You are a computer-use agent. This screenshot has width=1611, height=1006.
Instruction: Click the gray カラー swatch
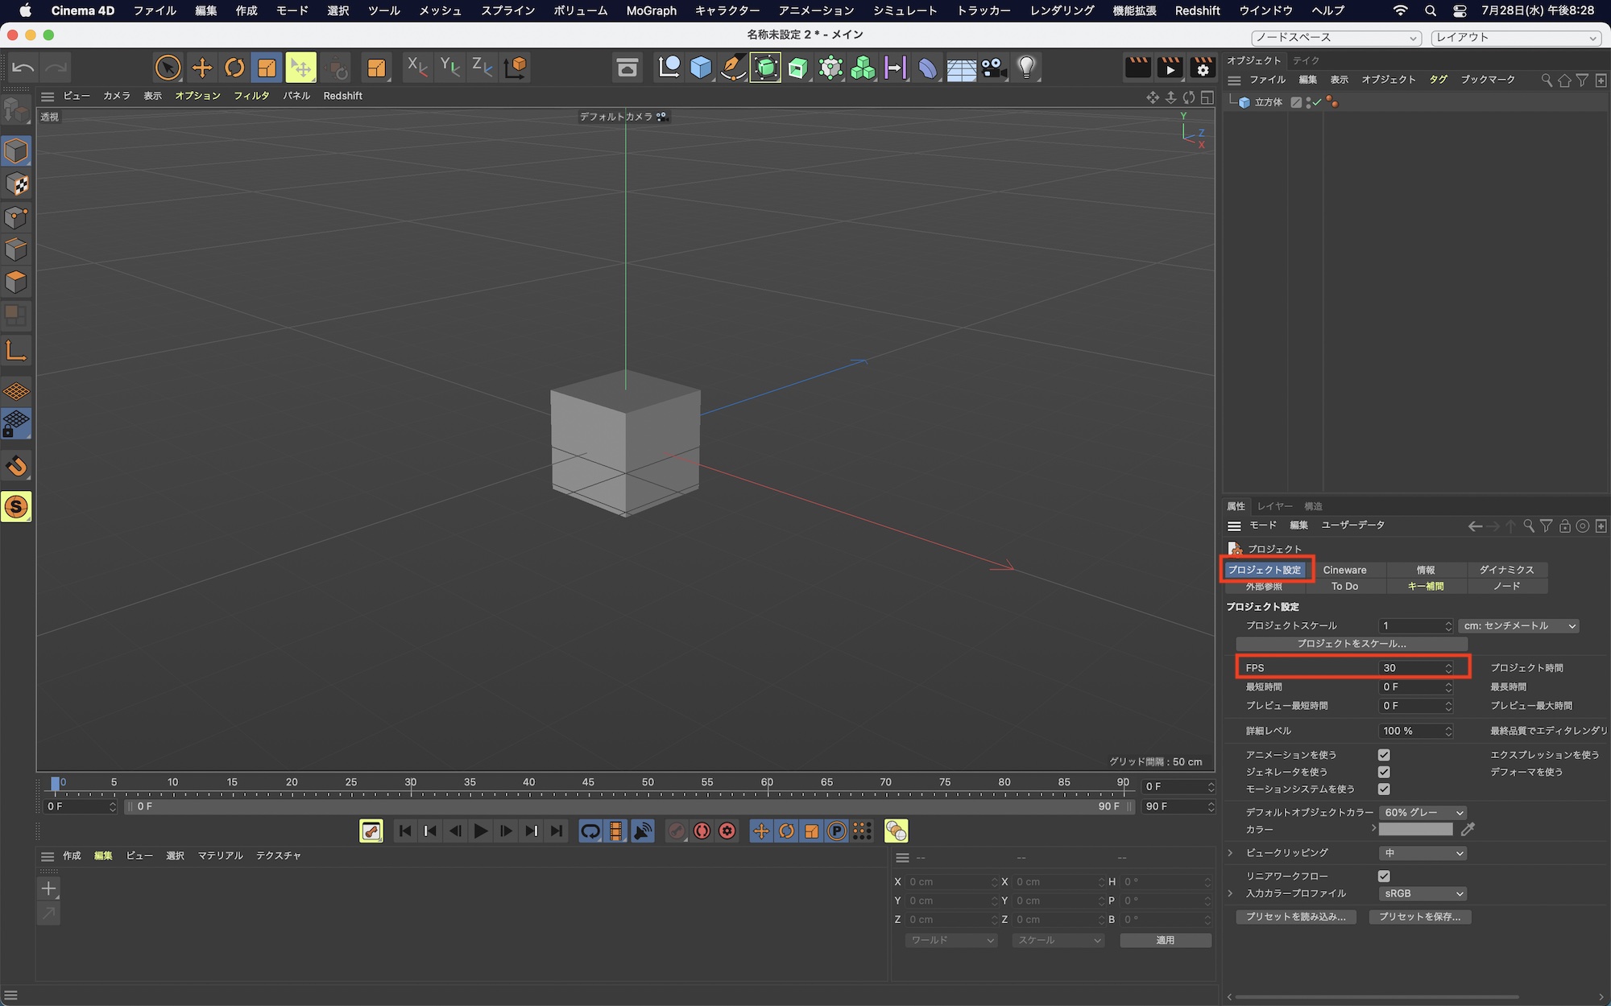[1415, 830]
